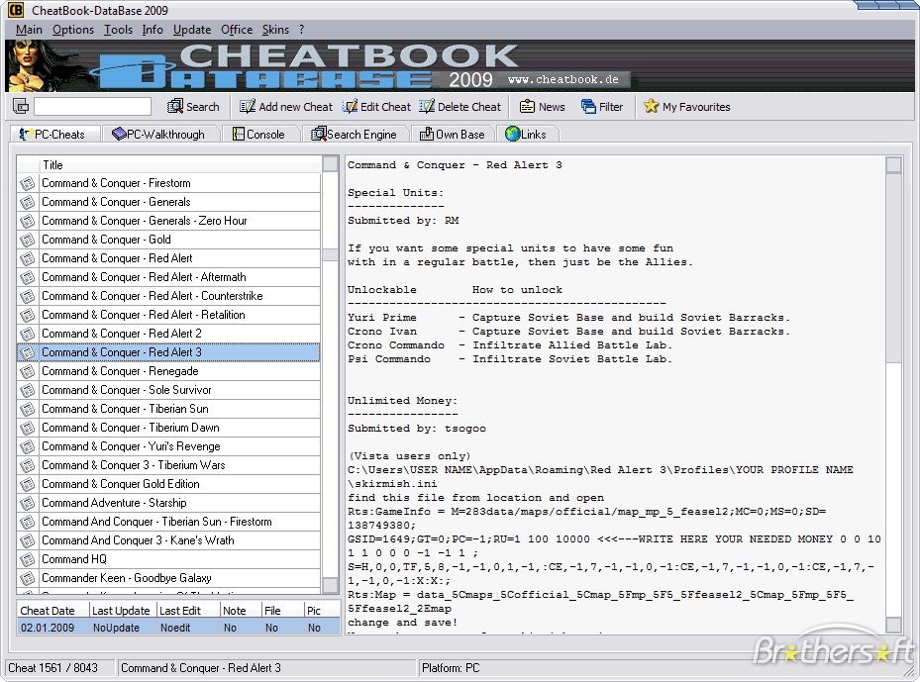
Task: Click the Last Edit column header
Action: [188, 611]
